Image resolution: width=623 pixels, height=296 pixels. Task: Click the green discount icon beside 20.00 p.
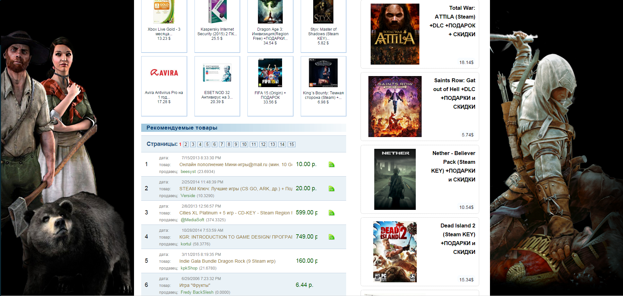331,189
